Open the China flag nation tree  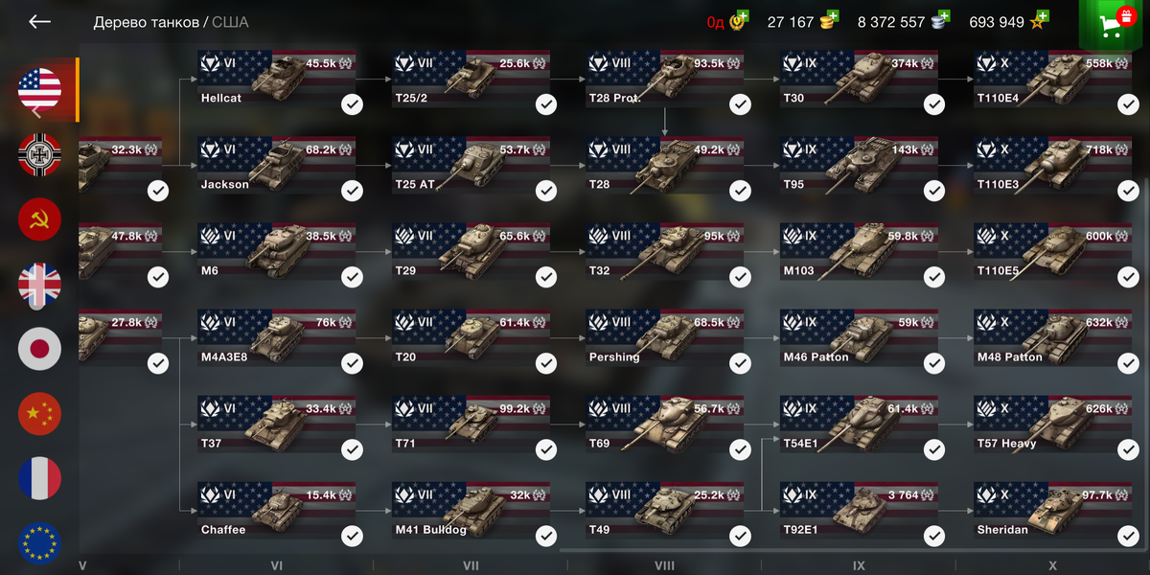39,414
